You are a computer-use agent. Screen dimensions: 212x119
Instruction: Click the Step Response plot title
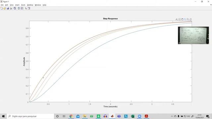(110, 19)
